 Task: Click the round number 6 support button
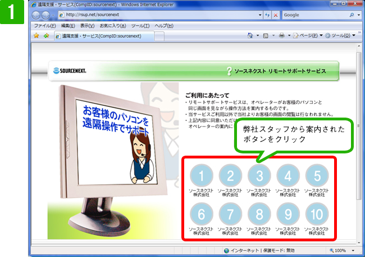point(202,214)
